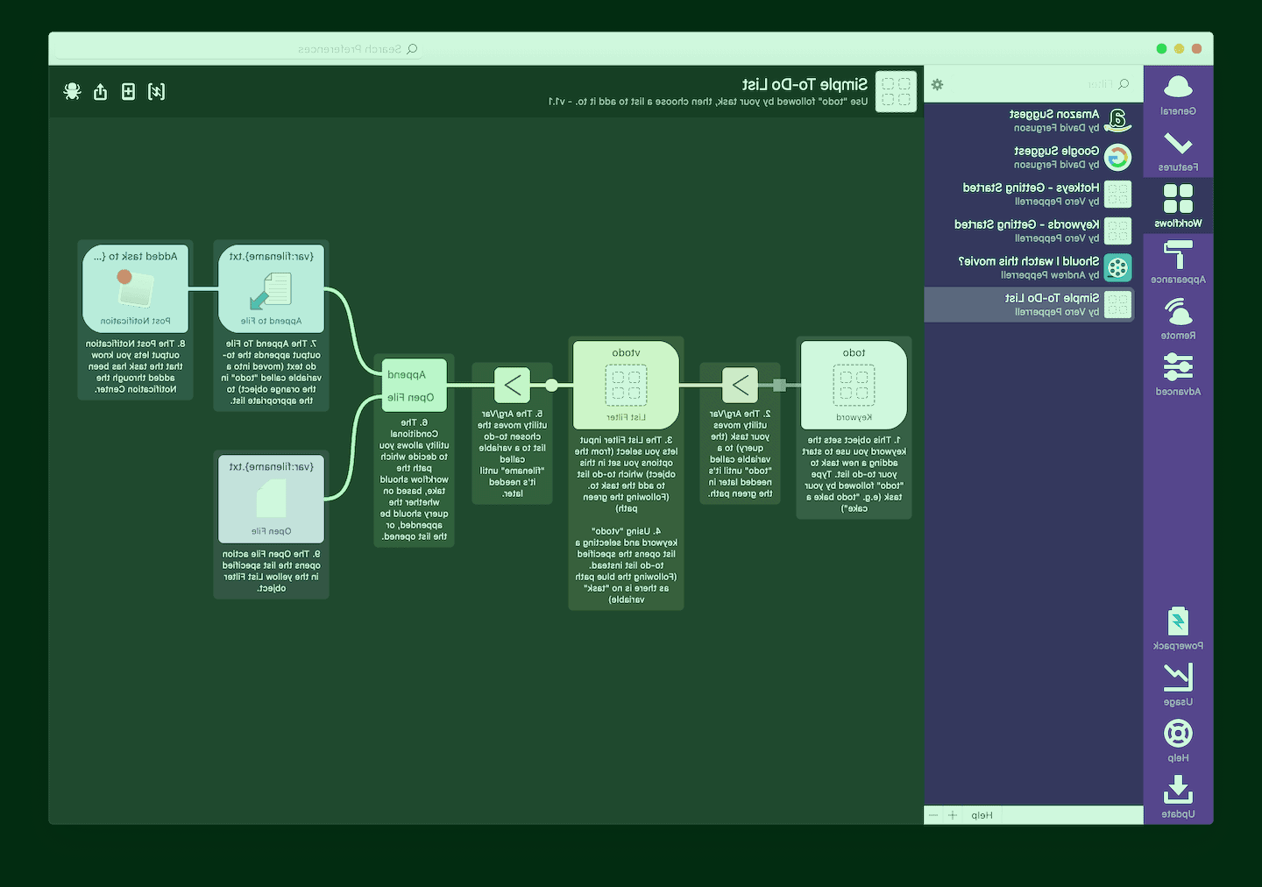Select the Arg/Var node beside Conditional

tap(512, 385)
